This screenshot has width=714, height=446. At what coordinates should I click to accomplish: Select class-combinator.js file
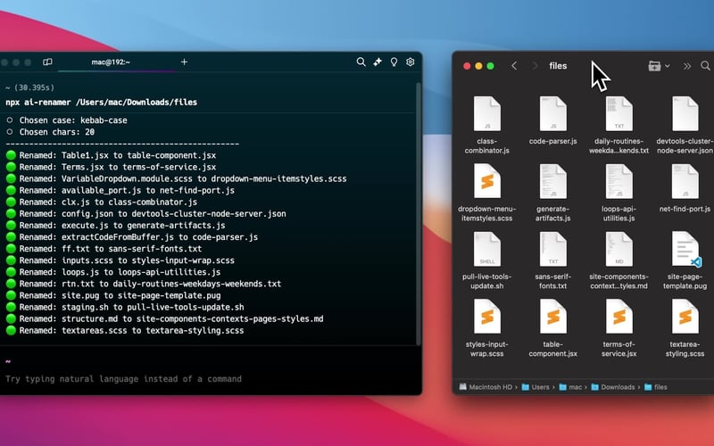tap(486, 125)
